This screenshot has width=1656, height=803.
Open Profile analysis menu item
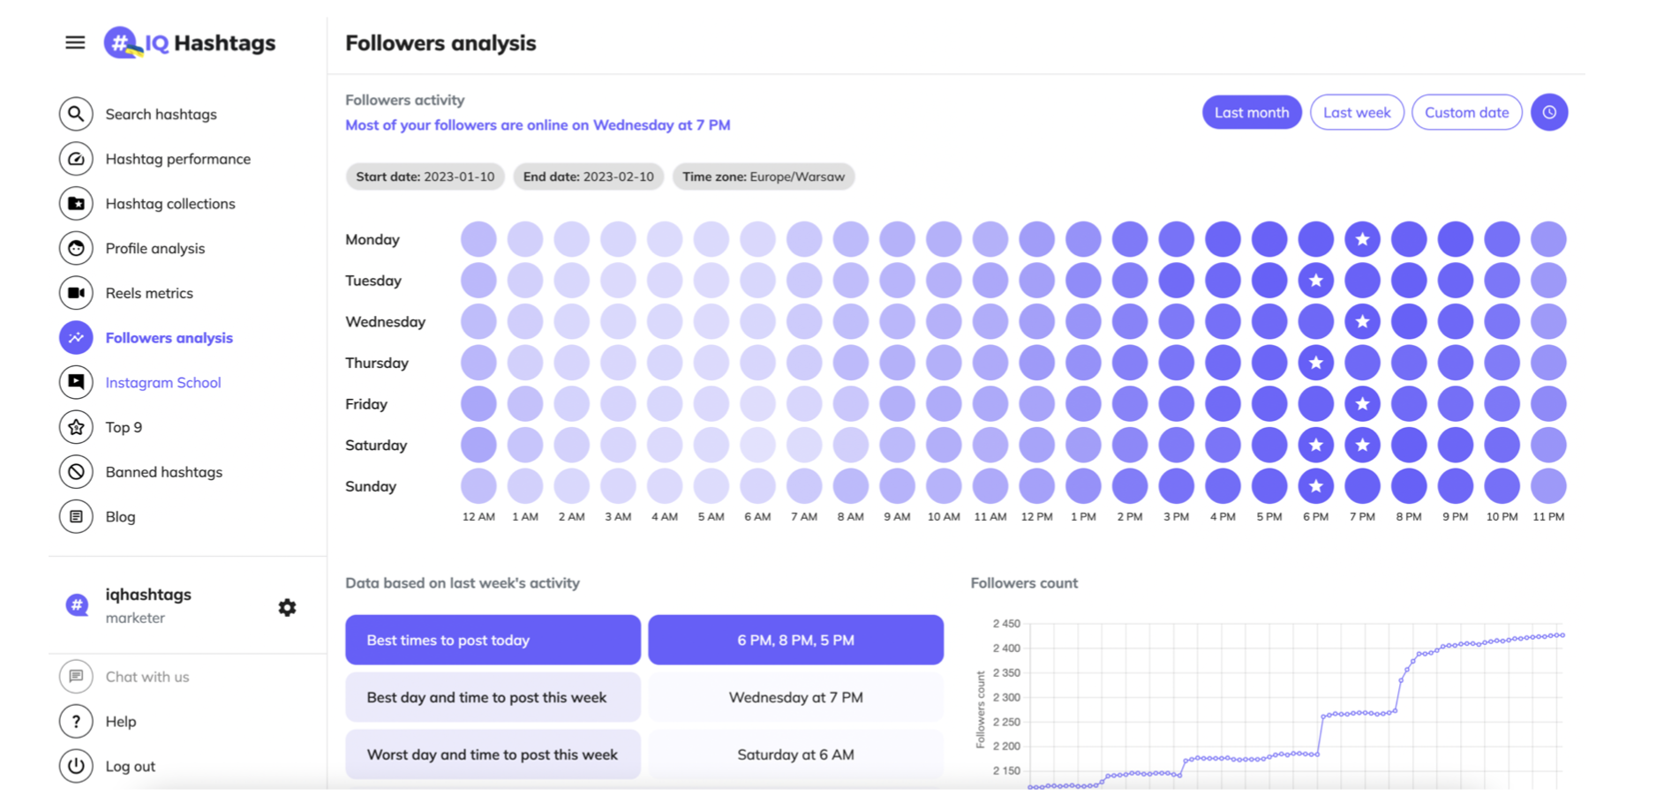pyautogui.click(x=154, y=248)
